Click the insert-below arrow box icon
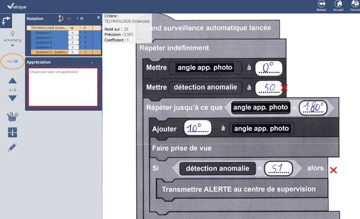Viewport: 360px width, 219px height. click(x=12, y=133)
